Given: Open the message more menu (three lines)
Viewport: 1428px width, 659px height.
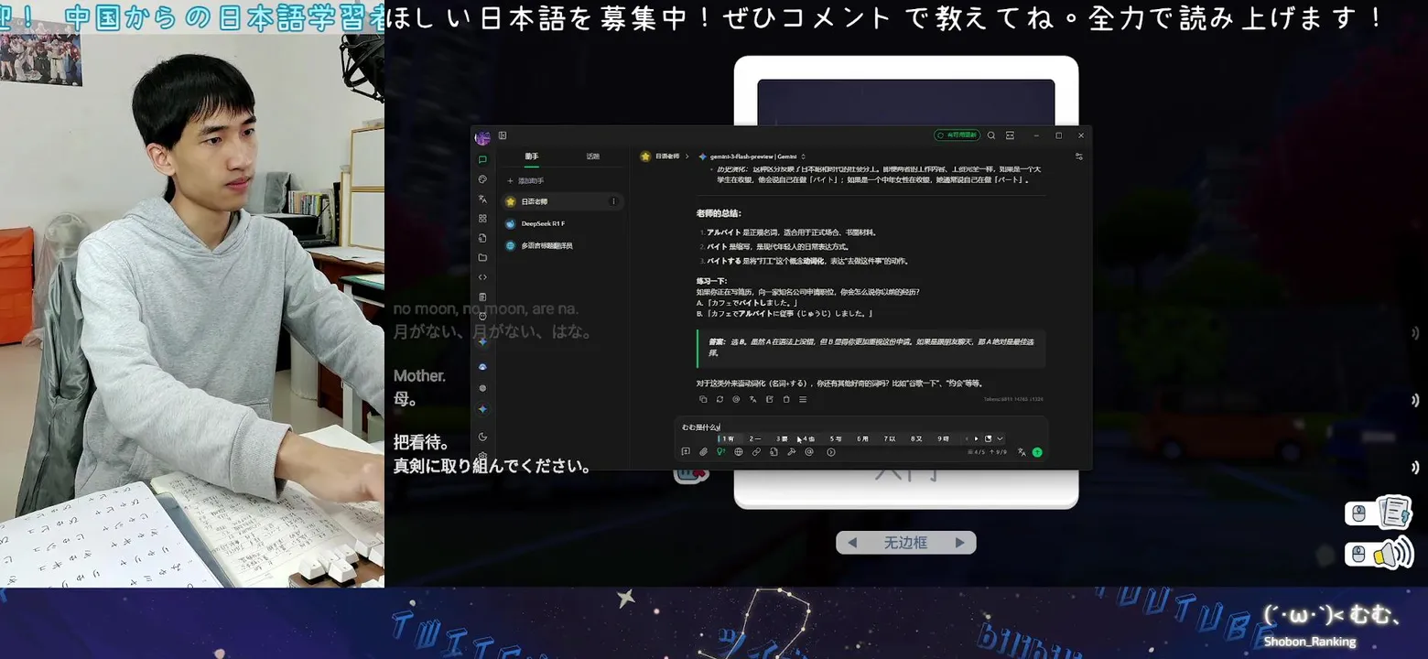Looking at the screenshot, I should point(803,399).
